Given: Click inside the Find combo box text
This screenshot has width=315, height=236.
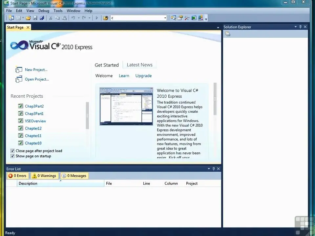Looking at the screenshot, I should point(137,18).
